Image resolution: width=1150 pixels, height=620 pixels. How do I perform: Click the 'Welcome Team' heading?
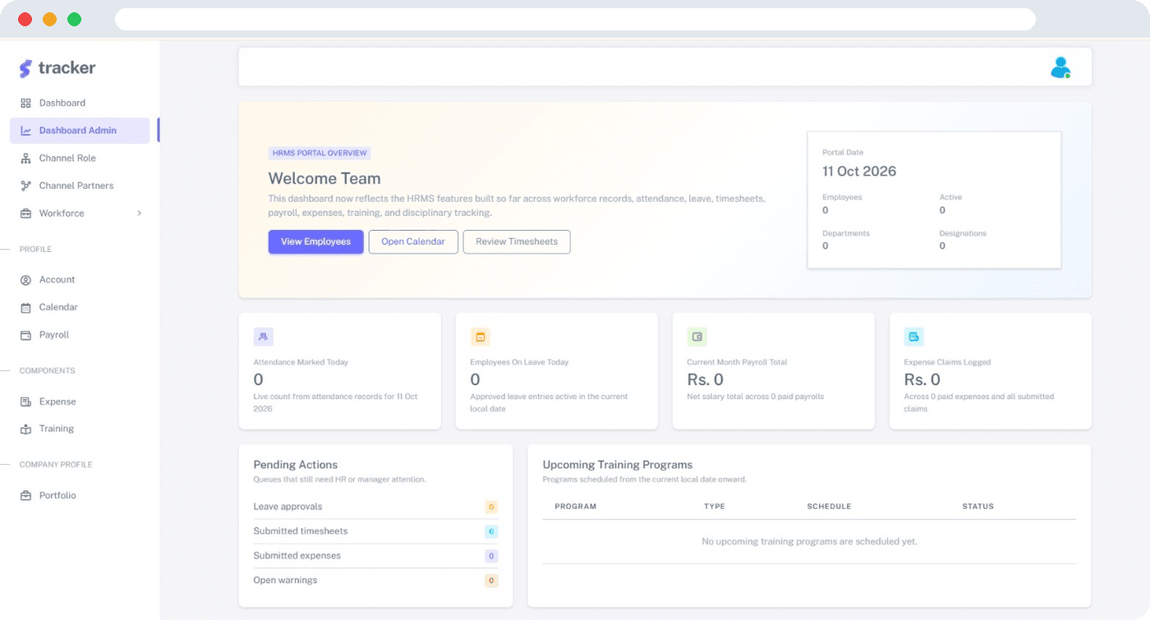[324, 178]
